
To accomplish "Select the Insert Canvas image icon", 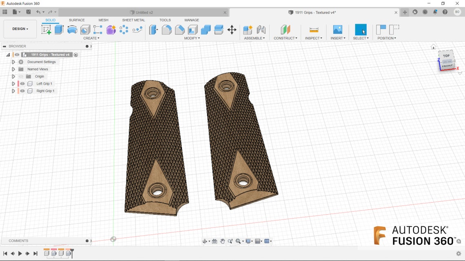I will [337, 29].
